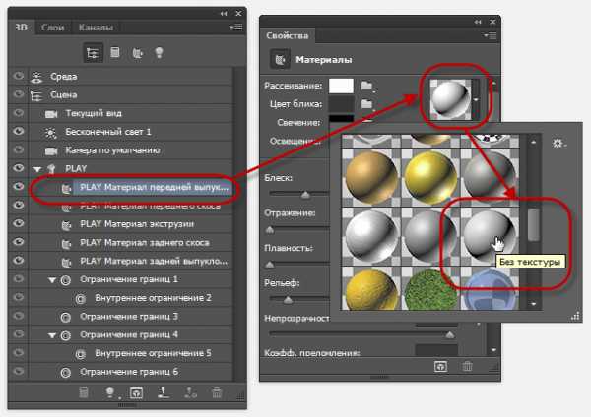Open material picker gear settings menu
The image size is (591, 417).
pos(558,144)
